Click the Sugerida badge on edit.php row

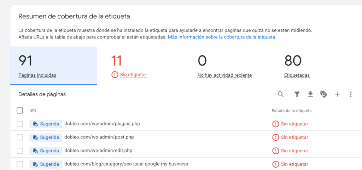click(x=46, y=151)
